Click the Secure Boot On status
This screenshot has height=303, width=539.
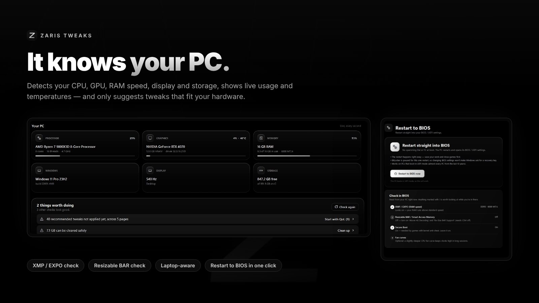496,227
